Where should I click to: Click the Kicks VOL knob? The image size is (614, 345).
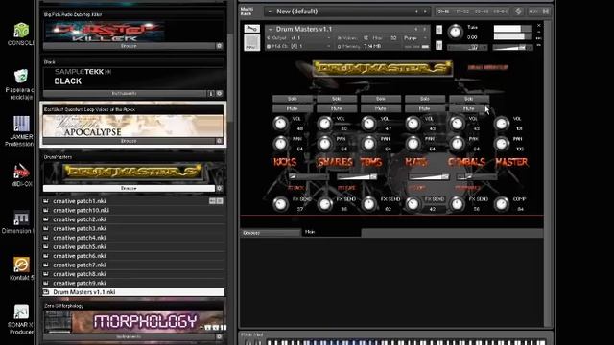(280, 124)
